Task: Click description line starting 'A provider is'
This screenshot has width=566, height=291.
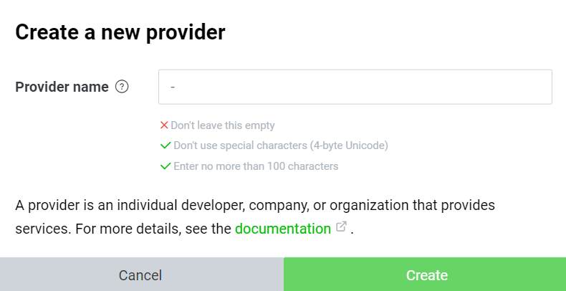Action: pyautogui.click(x=254, y=206)
